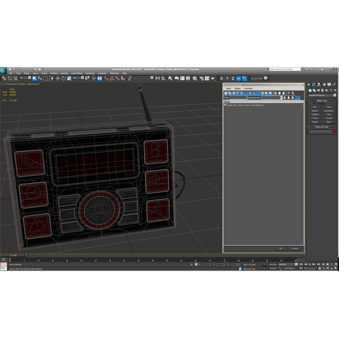Viewport: 339px width, 339px height.
Task: Toggle the Window/Crossing selection icon
Action: tap(51, 78)
